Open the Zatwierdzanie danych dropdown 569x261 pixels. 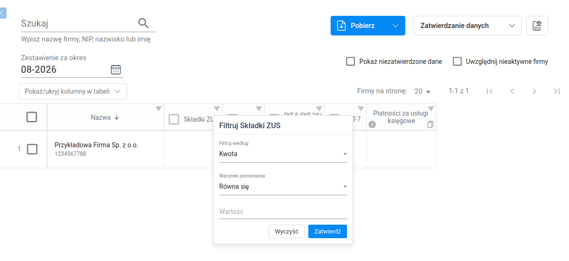coord(467,26)
